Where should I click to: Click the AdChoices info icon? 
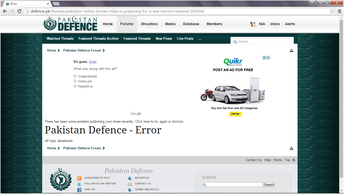[x=264, y=58]
